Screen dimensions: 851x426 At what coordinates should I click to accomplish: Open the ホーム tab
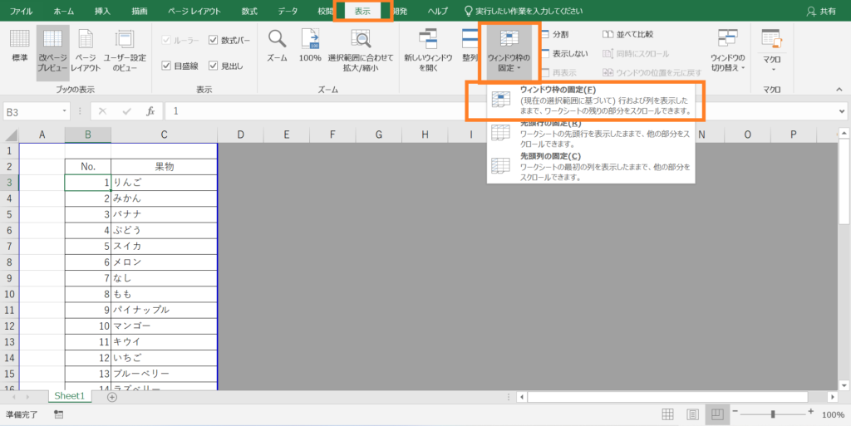click(64, 11)
